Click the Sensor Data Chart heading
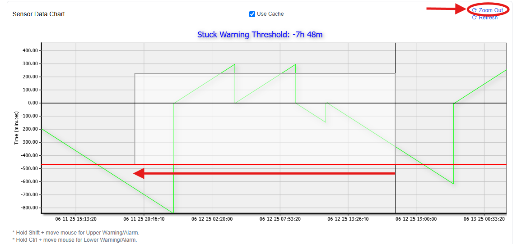The height and width of the screenshot is (244, 517). tap(38, 14)
